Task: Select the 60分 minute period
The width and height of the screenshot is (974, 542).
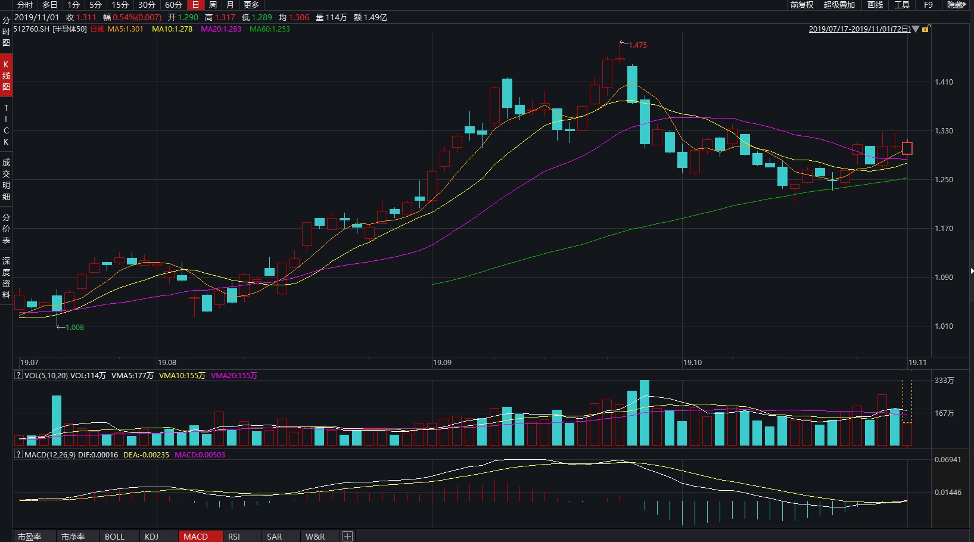Action: coord(173,5)
